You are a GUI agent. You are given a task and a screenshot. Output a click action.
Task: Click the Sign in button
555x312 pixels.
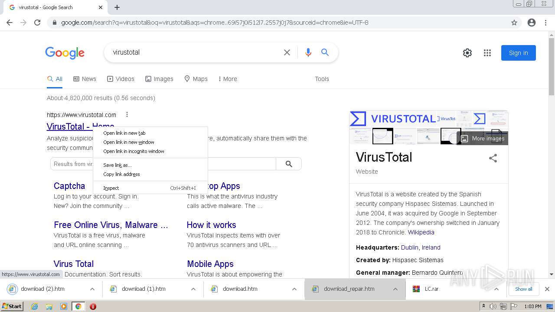(x=519, y=53)
